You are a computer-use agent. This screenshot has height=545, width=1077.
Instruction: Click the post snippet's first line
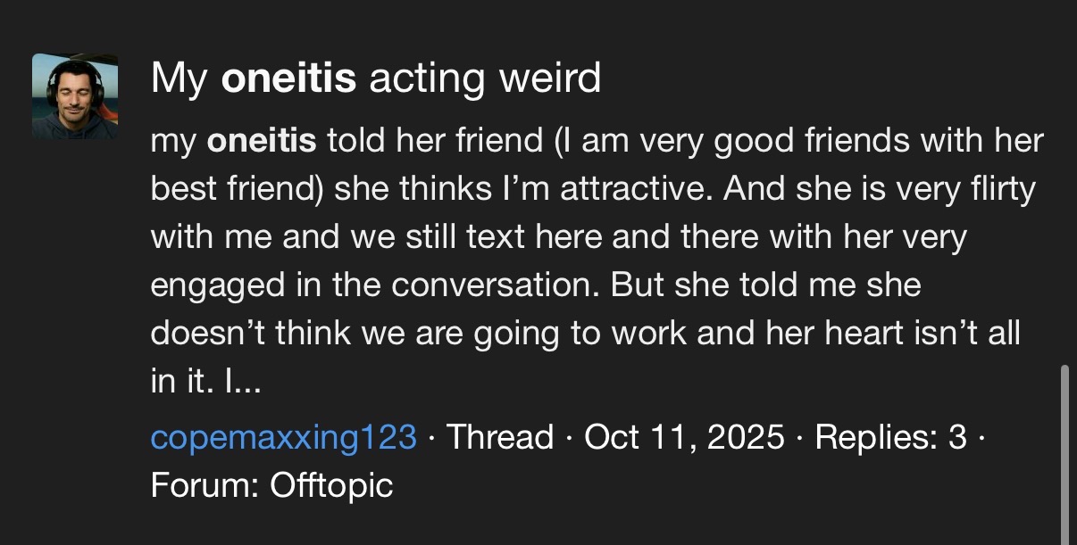click(x=597, y=141)
